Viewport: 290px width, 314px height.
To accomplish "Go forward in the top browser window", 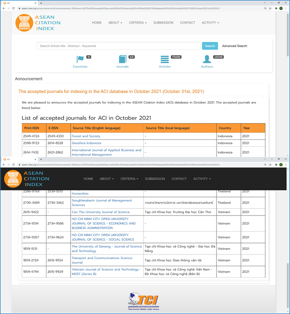I will (x=8, y=8).
